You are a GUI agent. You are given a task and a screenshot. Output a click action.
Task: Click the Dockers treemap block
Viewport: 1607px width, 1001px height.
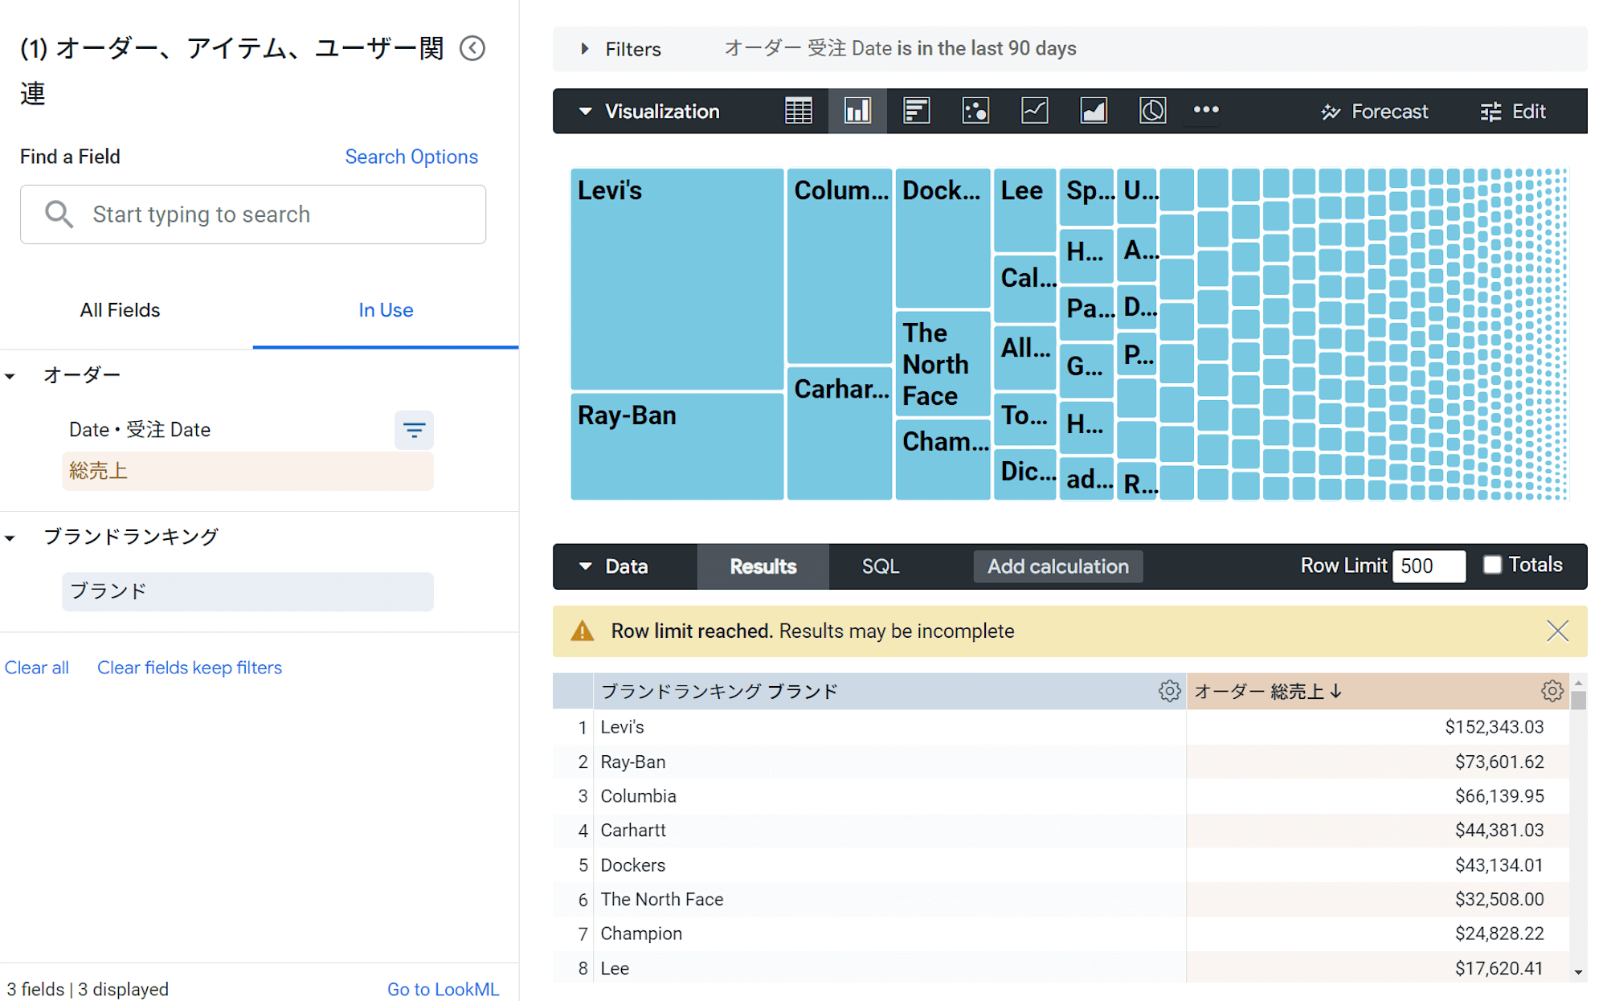click(x=943, y=238)
